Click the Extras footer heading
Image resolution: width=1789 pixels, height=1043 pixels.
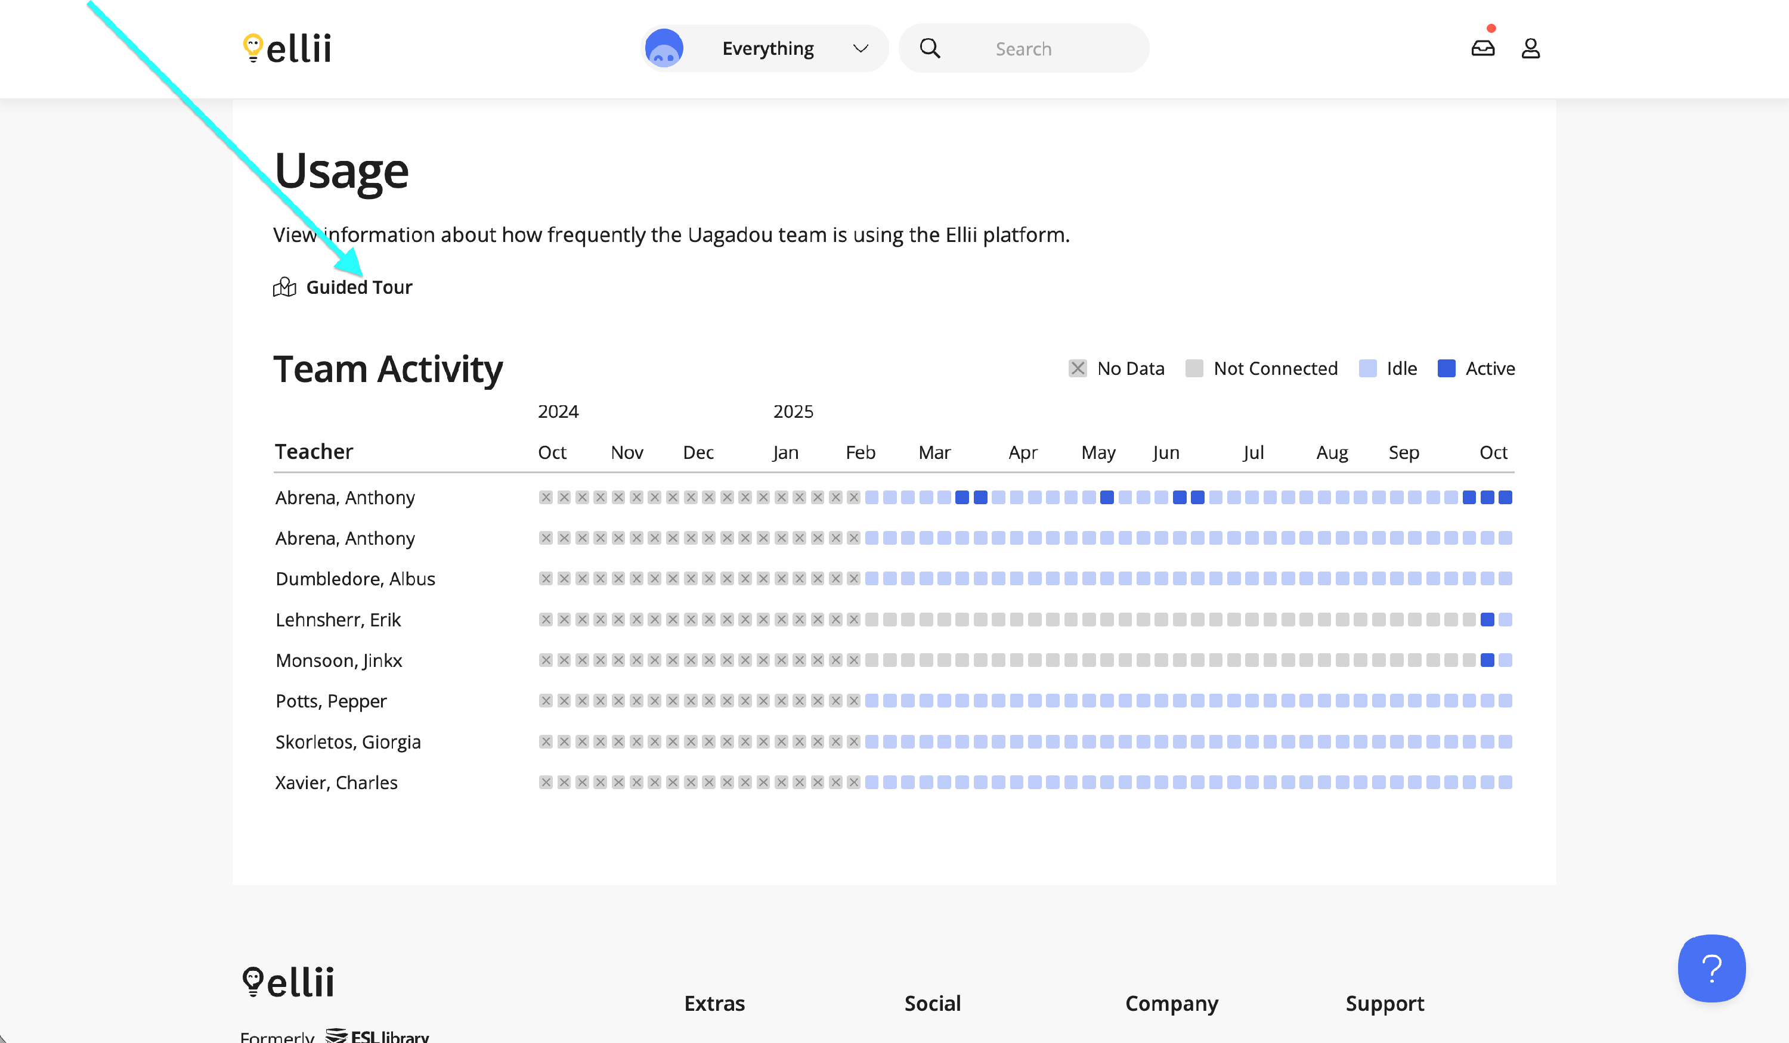pyautogui.click(x=714, y=1002)
